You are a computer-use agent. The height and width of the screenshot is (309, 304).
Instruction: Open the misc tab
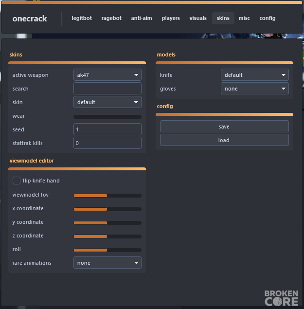point(244,18)
